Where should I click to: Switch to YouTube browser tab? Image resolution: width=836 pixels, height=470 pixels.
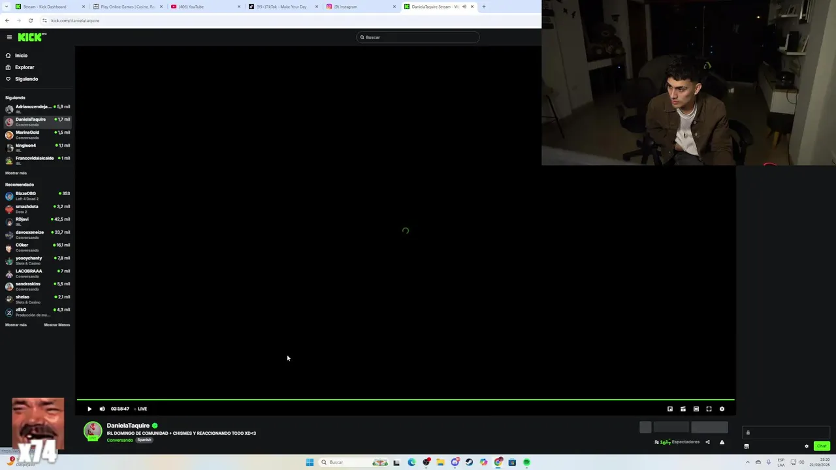click(205, 7)
